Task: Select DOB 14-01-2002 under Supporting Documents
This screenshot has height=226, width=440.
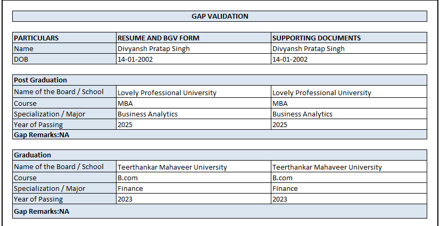Action: point(290,59)
